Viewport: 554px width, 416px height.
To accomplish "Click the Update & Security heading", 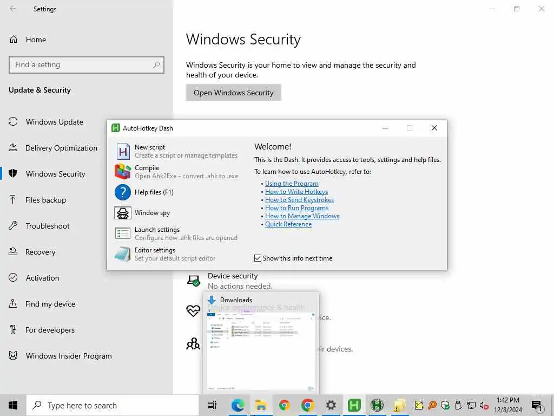I will click(x=39, y=90).
